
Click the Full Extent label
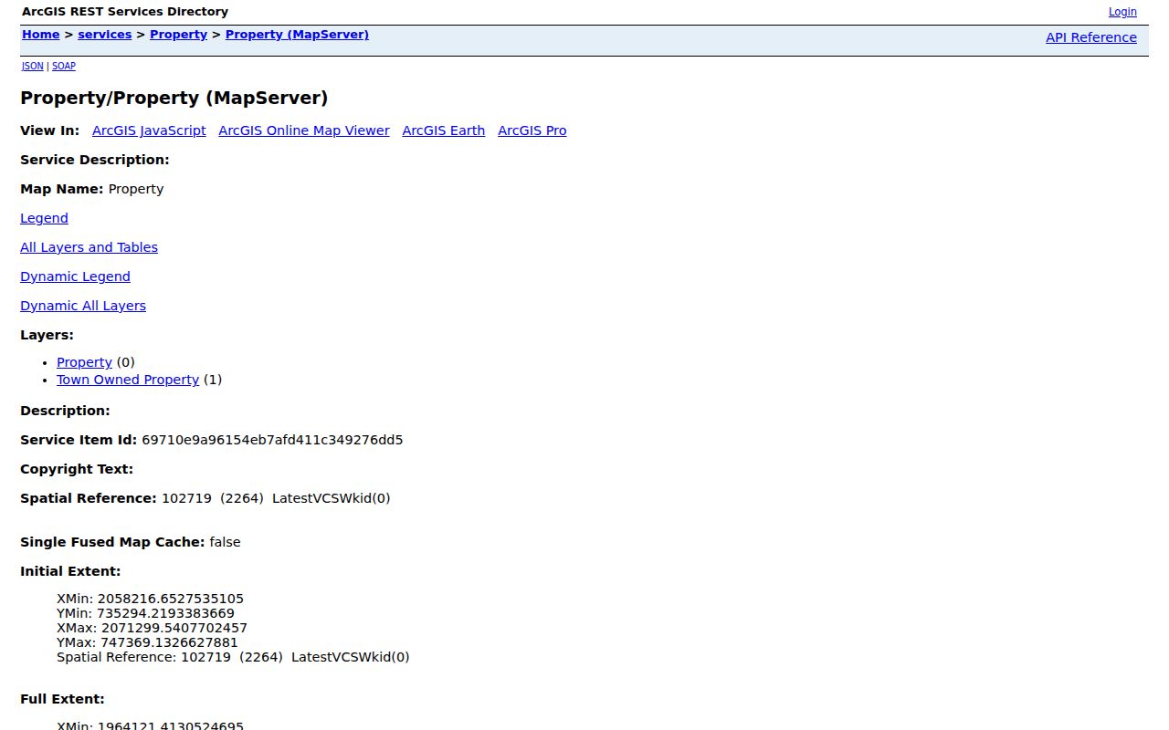(62, 699)
